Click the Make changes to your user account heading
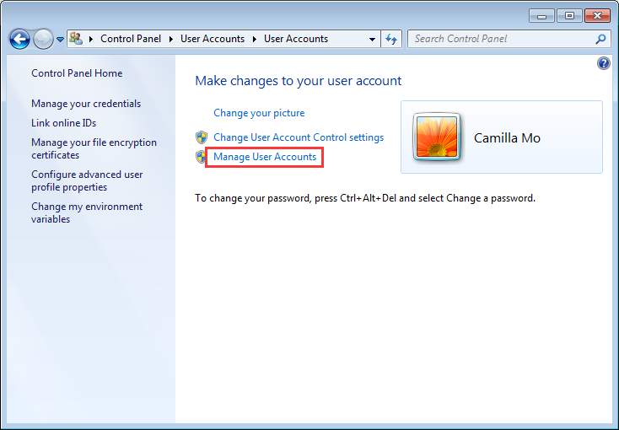This screenshot has width=619, height=430. click(x=298, y=81)
